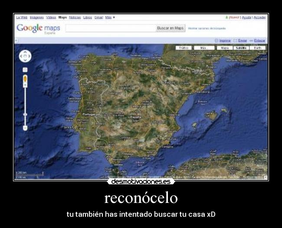The width and height of the screenshot is (282, 228).
Task: Open Imágenes in the top bar
Action: (x=37, y=17)
